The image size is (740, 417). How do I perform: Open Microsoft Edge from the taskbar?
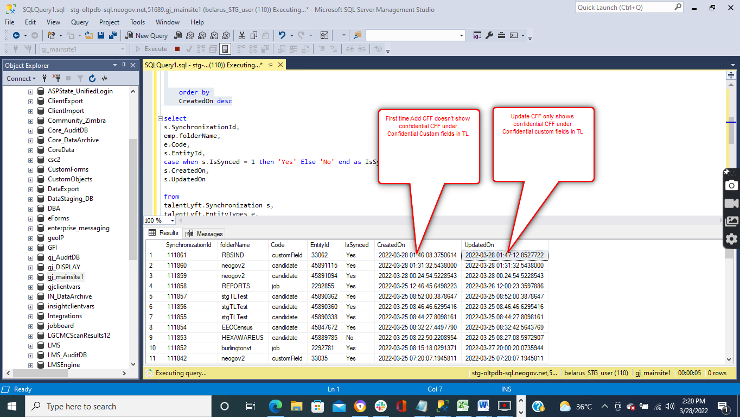coord(276,406)
